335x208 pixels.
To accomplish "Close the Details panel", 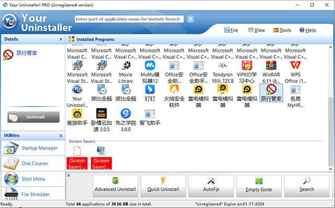I will 61,39.
